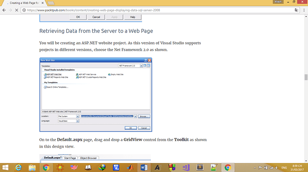Open the network signal icon in the tray
This screenshot has height=172, width=308.
click(x=271, y=168)
